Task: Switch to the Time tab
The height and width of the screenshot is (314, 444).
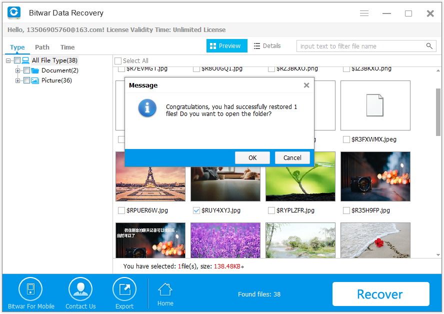Action: [x=67, y=47]
